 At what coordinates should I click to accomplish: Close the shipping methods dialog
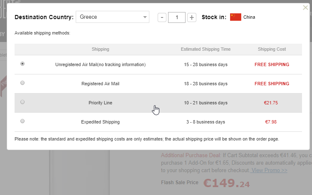pos(305,7)
